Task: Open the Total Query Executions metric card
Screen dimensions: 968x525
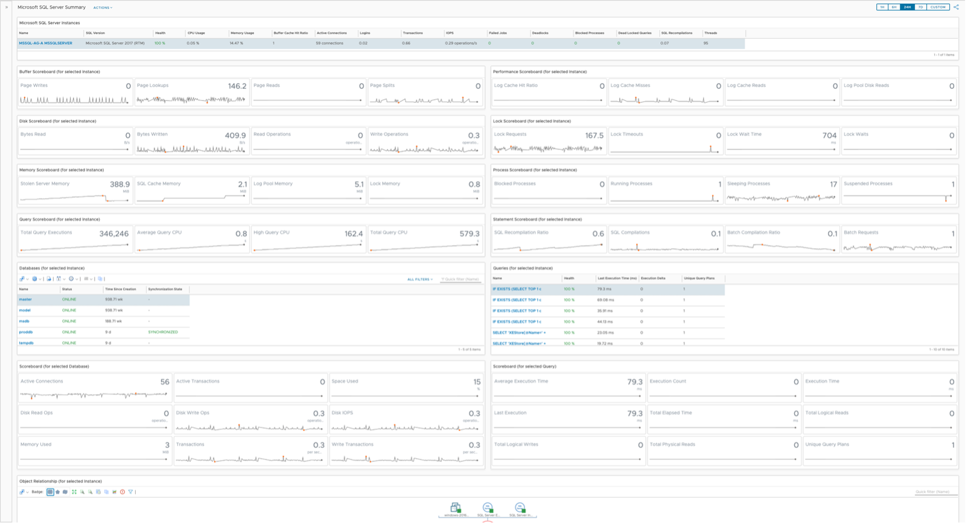Action: click(x=75, y=240)
